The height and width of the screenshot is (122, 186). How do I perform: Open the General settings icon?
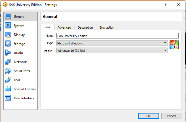point(8,17)
